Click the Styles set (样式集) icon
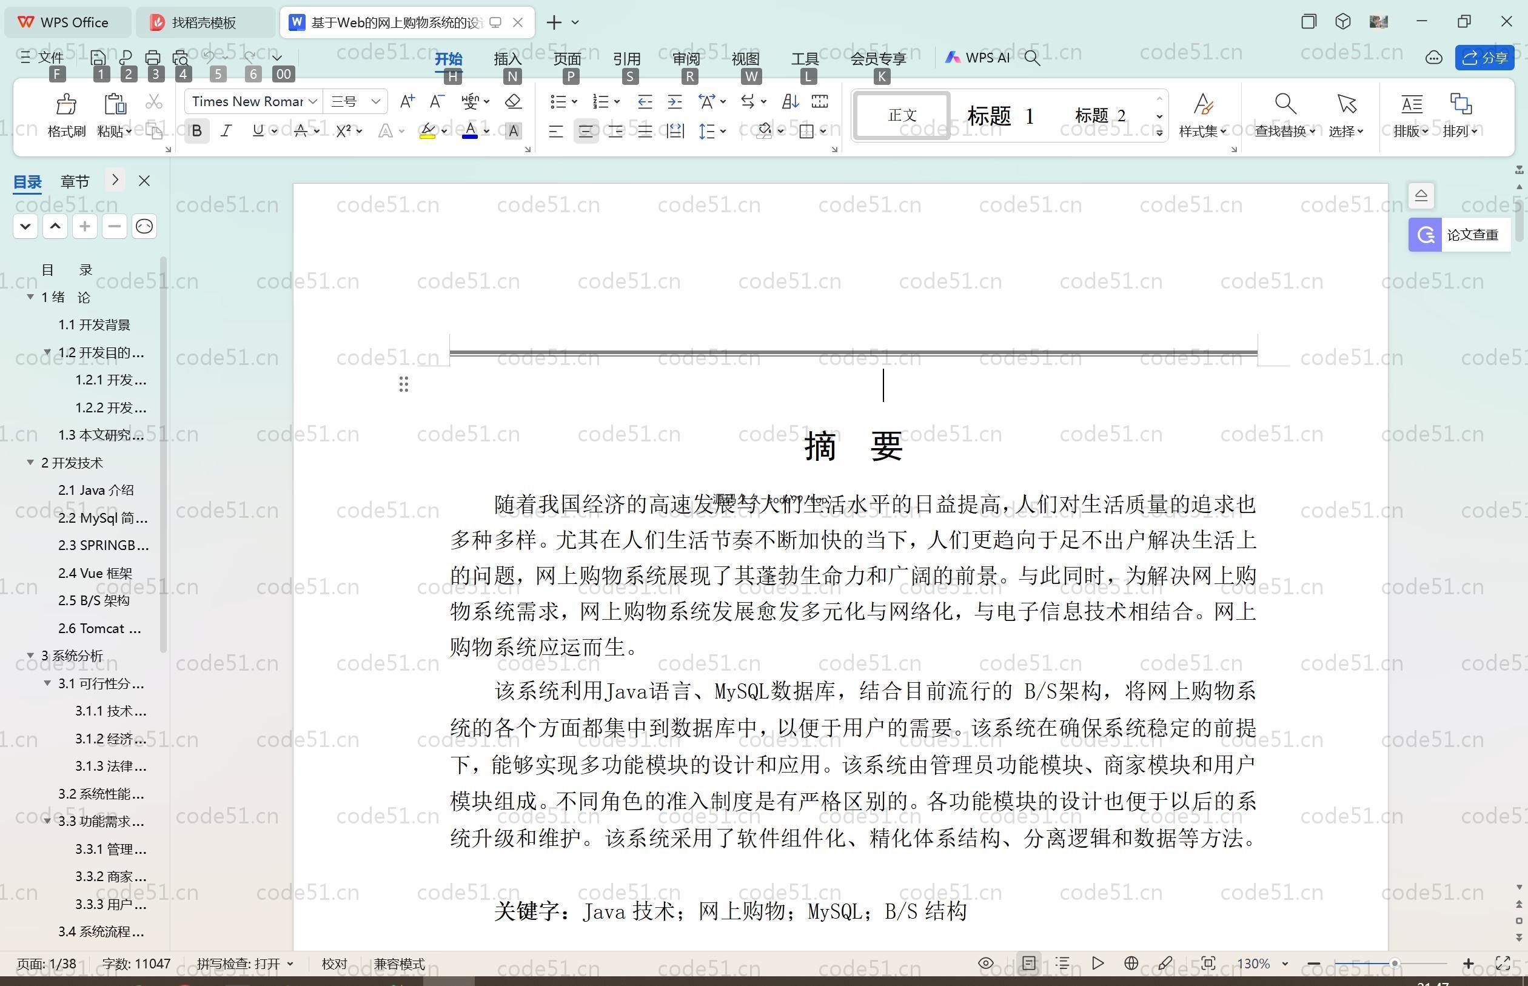Image resolution: width=1528 pixels, height=986 pixels. 1204,104
